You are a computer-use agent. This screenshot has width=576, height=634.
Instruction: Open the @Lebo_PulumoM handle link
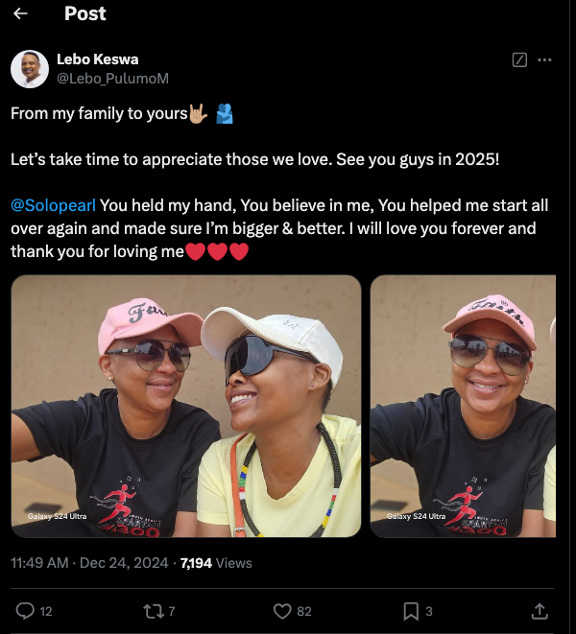pos(112,78)
